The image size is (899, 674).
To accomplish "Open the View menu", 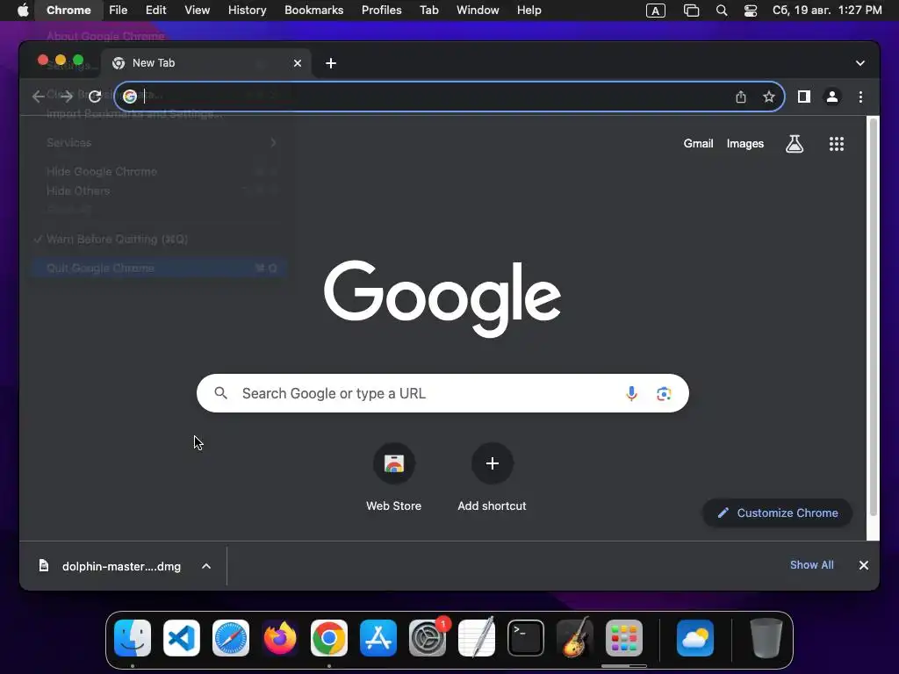I will (x=197, y=11).
